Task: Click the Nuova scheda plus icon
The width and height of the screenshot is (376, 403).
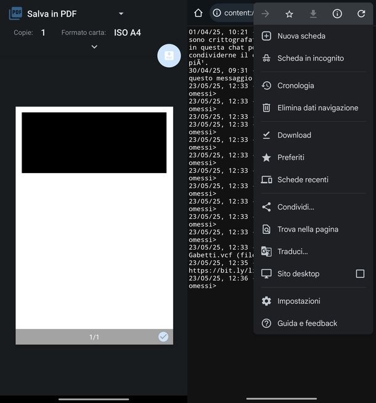Action: (x=266, y=36)
